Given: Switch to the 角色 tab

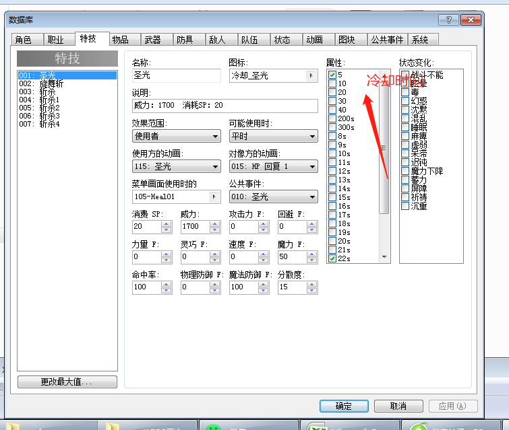Looking at the screenshot, I should [27, 40].
